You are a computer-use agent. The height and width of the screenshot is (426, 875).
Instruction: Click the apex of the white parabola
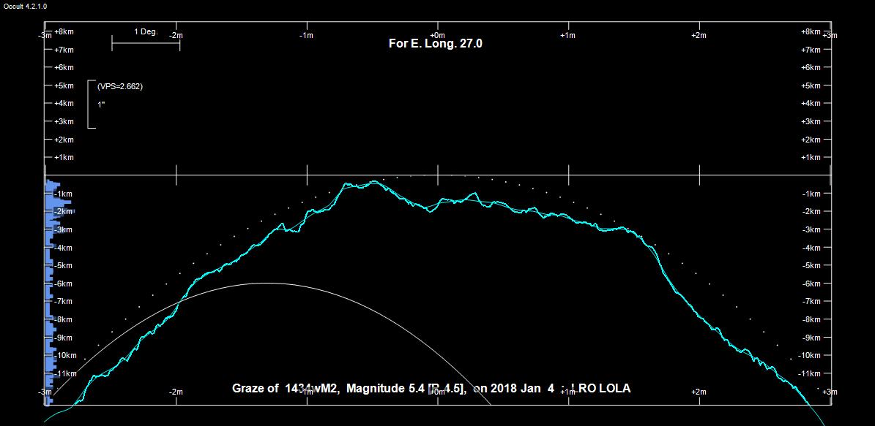point(264,283)
